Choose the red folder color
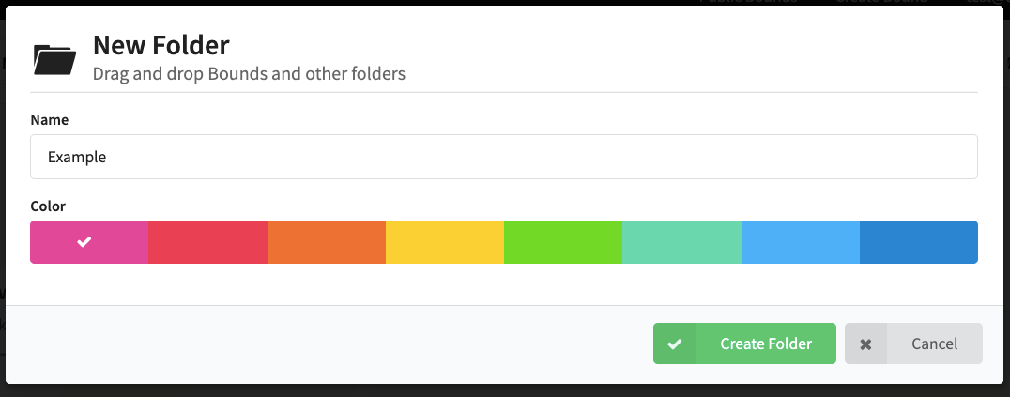The height and width of the screenshot is (397, 1010). click(207, 242)
